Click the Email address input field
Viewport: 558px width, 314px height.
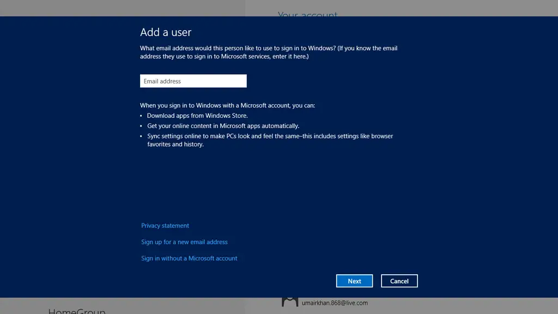point(193,81)
